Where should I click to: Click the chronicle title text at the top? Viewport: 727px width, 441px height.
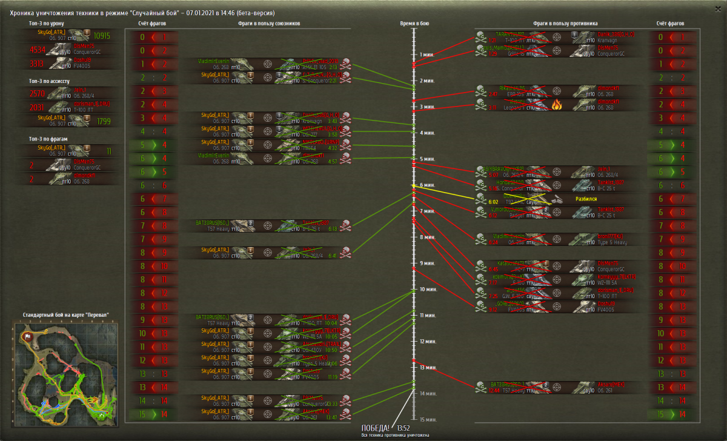(x=142, y=12)
